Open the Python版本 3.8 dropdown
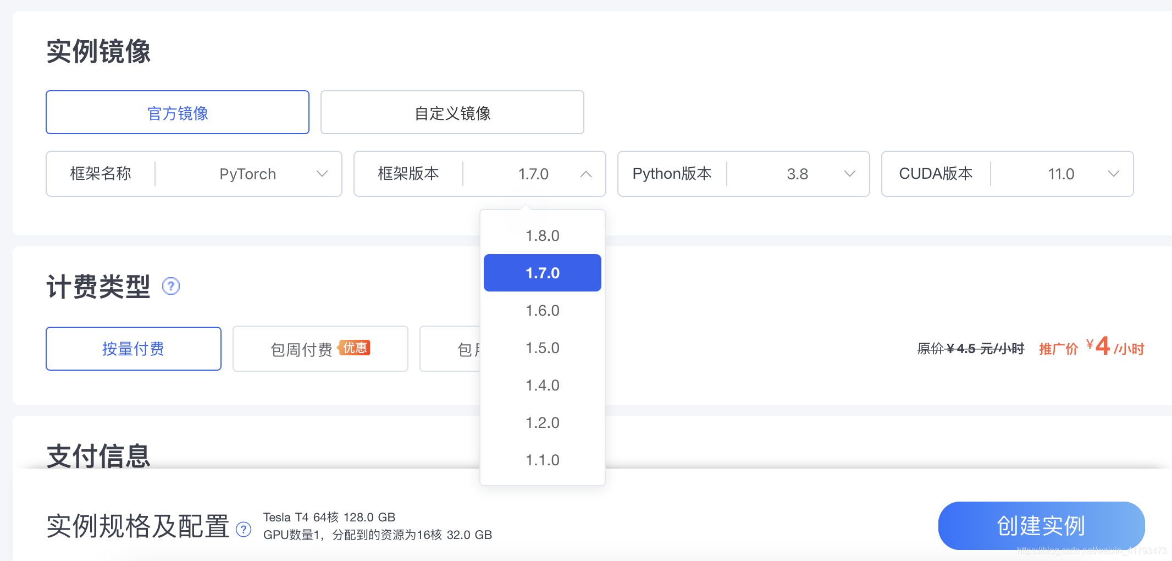Viewport: 1172px width, 561px height. coord(744,174)
